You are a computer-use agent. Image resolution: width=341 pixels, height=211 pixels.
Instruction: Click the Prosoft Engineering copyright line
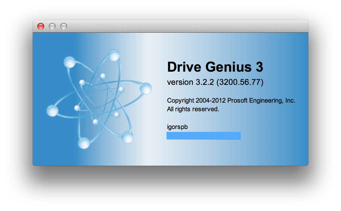[x=231, y=101]
